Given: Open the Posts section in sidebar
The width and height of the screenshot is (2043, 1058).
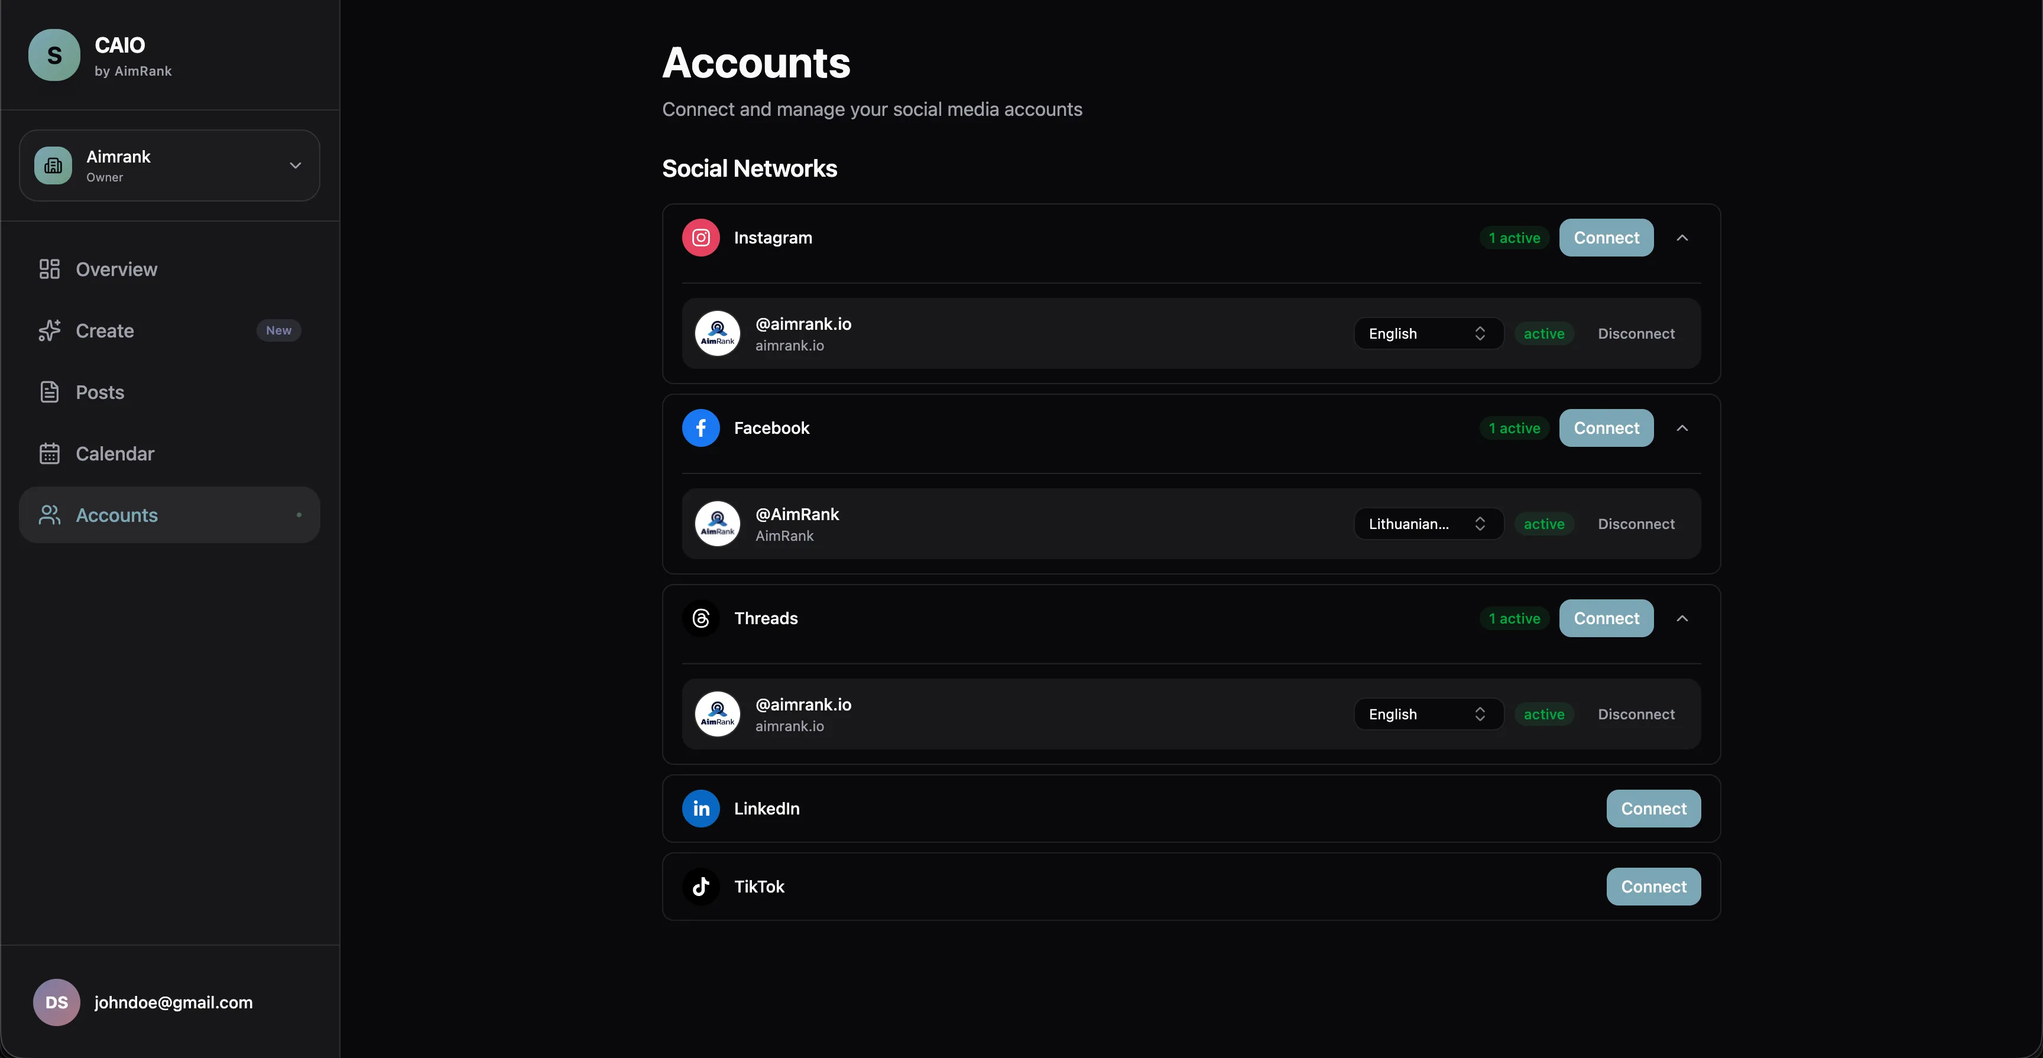Looking at the screenshot, I should click(x=100, y=392).
